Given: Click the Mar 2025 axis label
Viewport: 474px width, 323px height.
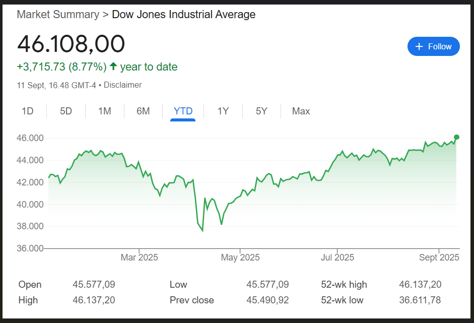Looking at the screenshot, I should pos(139,257).
